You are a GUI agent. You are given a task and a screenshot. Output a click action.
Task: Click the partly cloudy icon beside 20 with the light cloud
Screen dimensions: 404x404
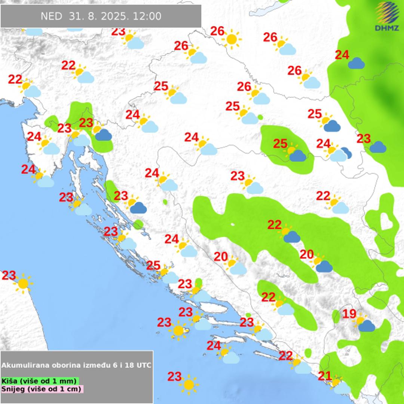tap(235, 266)
